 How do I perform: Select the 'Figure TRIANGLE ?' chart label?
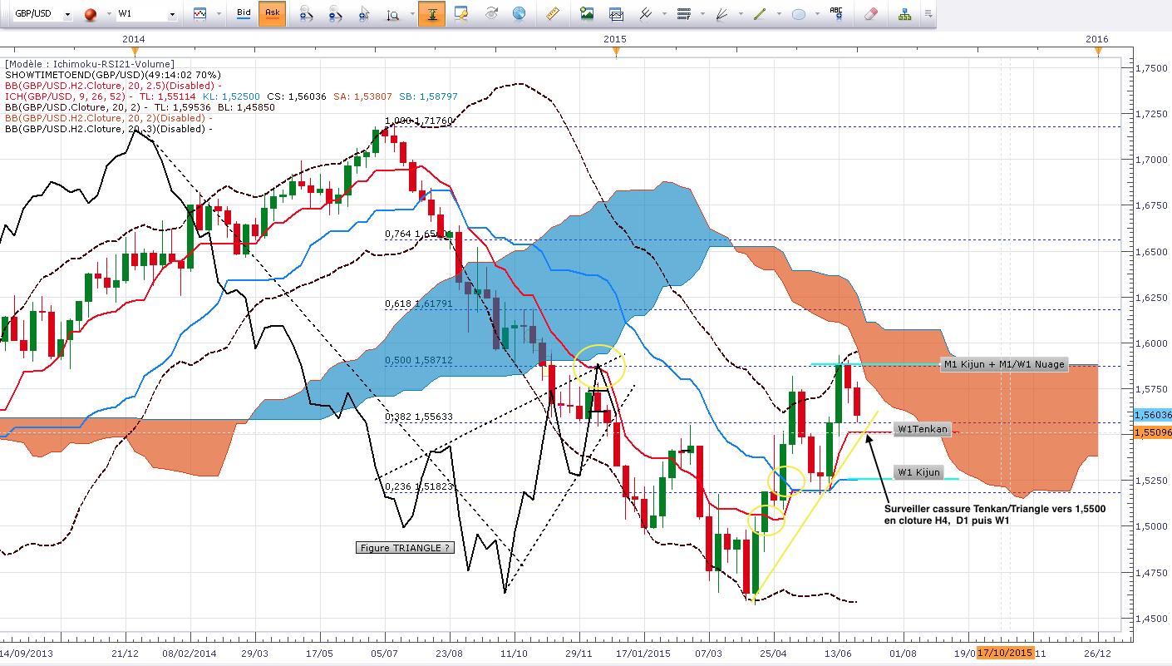tap(405, 548)
